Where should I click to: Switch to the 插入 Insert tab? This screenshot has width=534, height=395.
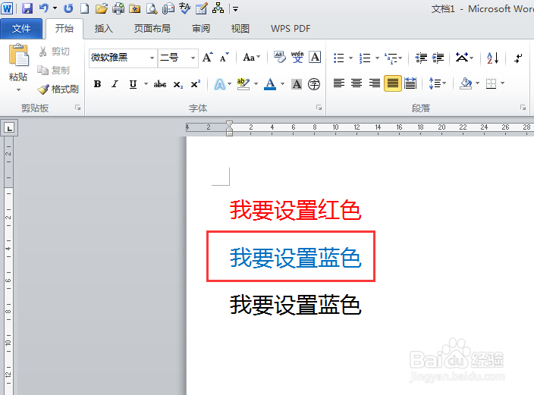pyautogui.click(x=103, y=29)
